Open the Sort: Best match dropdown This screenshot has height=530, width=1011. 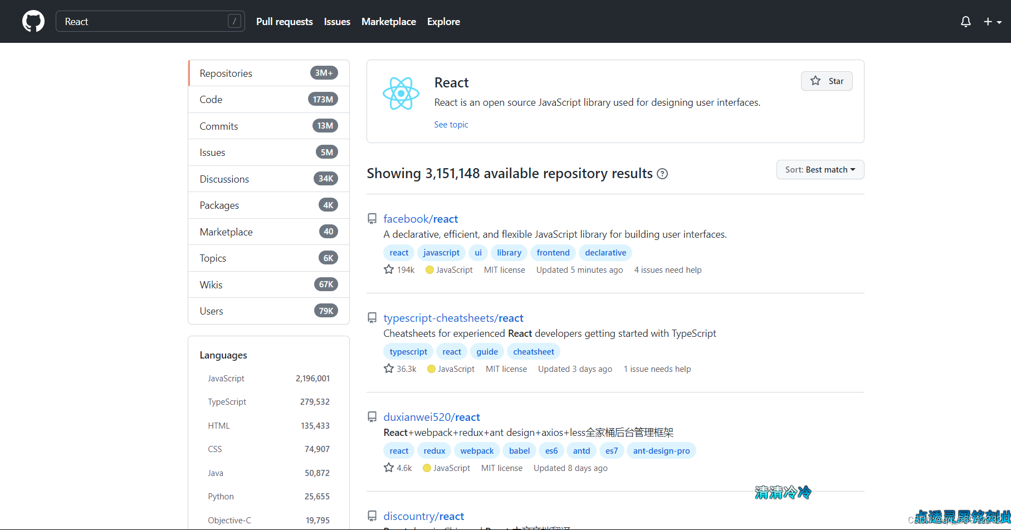click(x=820, y=170)
